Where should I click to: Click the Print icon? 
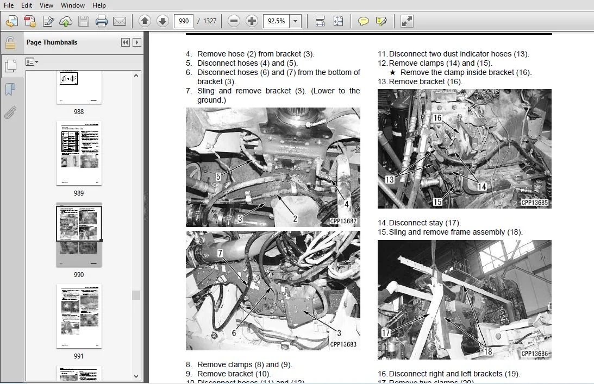[102, 21]
